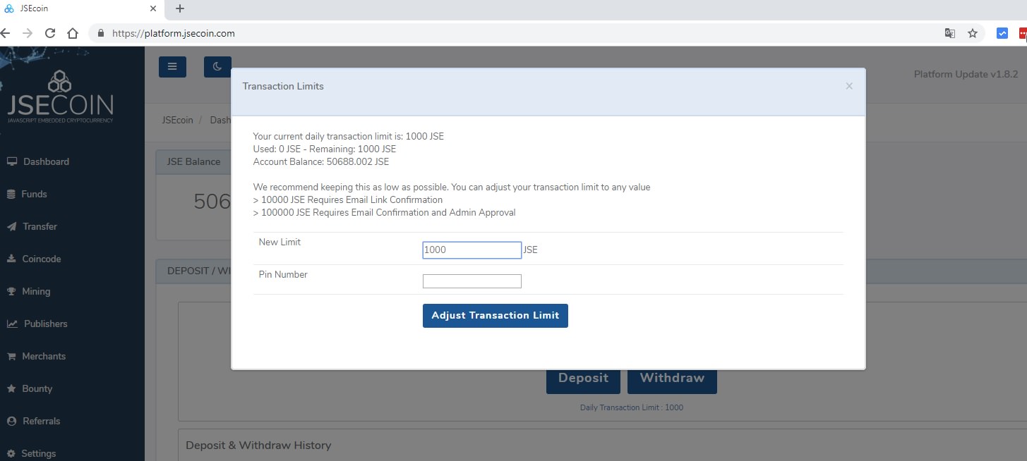Close the JSEcoin browser tab
The image size is (1027, 461).
(x=153, y=9)
